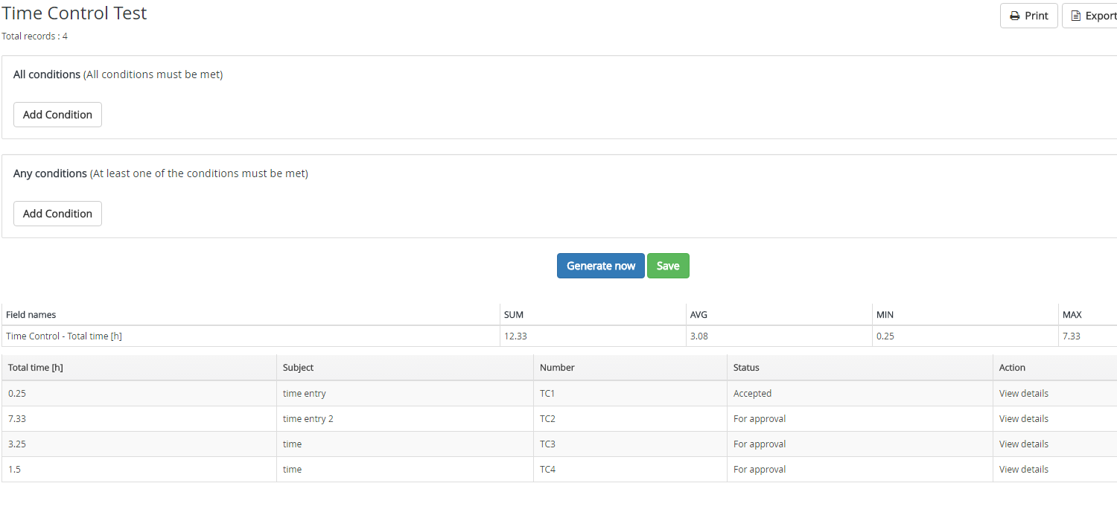This screenshot has width=1117, height=524.
Task: Click the MIN value in the summary row
Action: [x=965, y=336]
